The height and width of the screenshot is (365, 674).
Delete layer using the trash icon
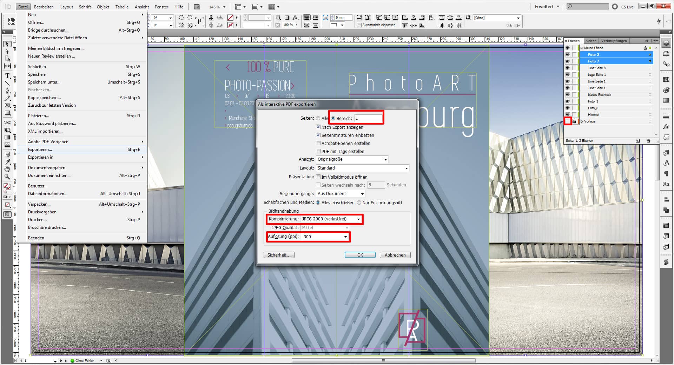pyautogui.click(x=648, y=141)
